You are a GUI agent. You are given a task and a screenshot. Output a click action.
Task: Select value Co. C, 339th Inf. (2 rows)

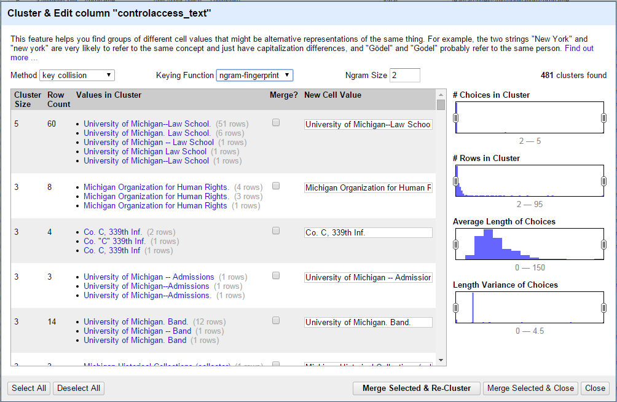tap(112, 232)
